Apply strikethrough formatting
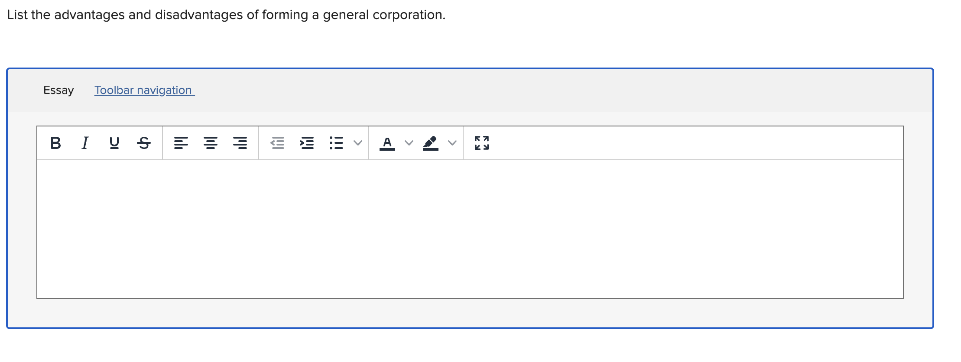The width and height of the screenshot is (961, 362). click(x=144, y=143)
